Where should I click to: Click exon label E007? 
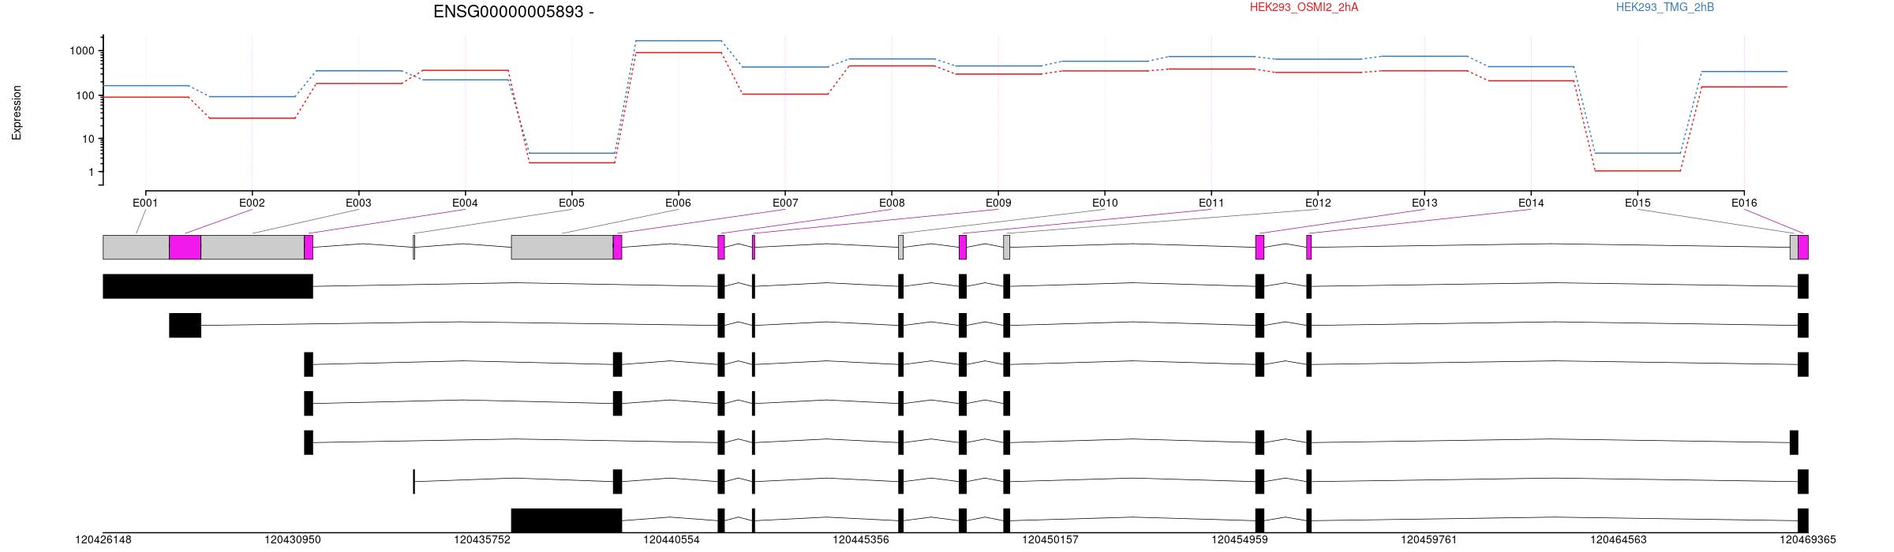tap(785, 203)
